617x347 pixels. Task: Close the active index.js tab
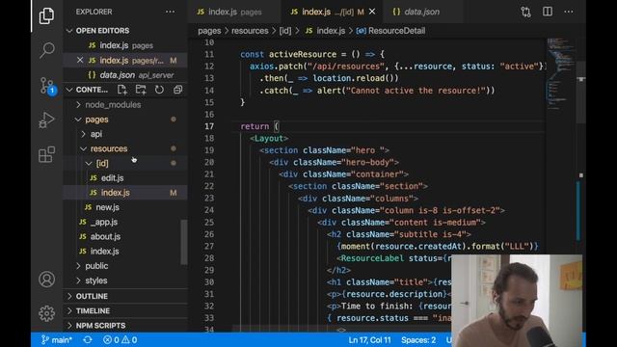coord(372,12)
